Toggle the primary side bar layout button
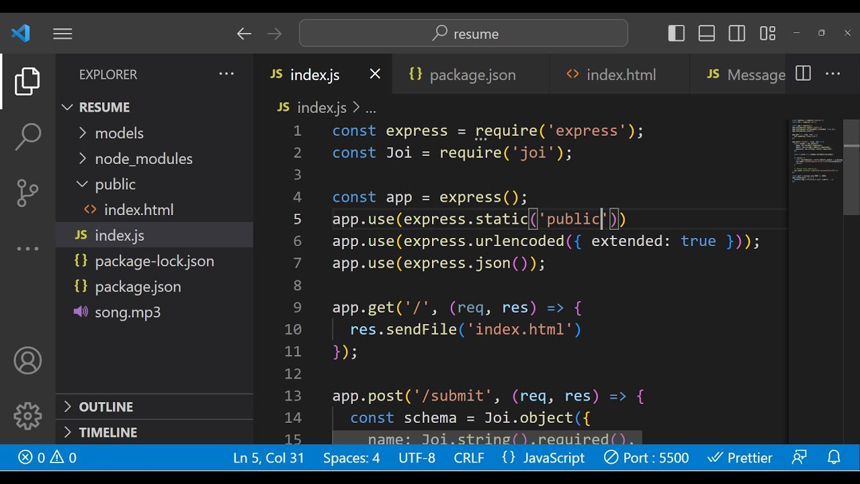 point(677,34)
